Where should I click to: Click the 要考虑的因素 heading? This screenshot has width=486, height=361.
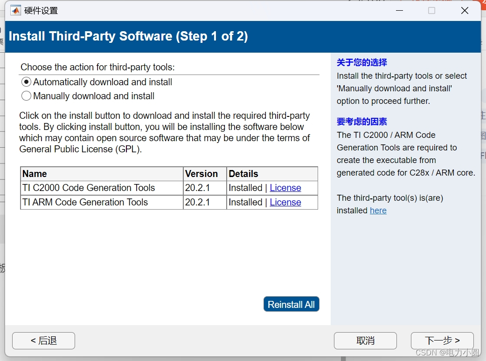(362, 122)
